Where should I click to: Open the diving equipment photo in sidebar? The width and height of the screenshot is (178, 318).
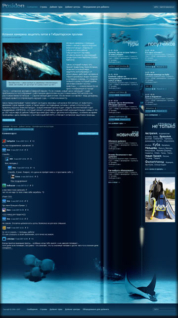coord(160,200)
